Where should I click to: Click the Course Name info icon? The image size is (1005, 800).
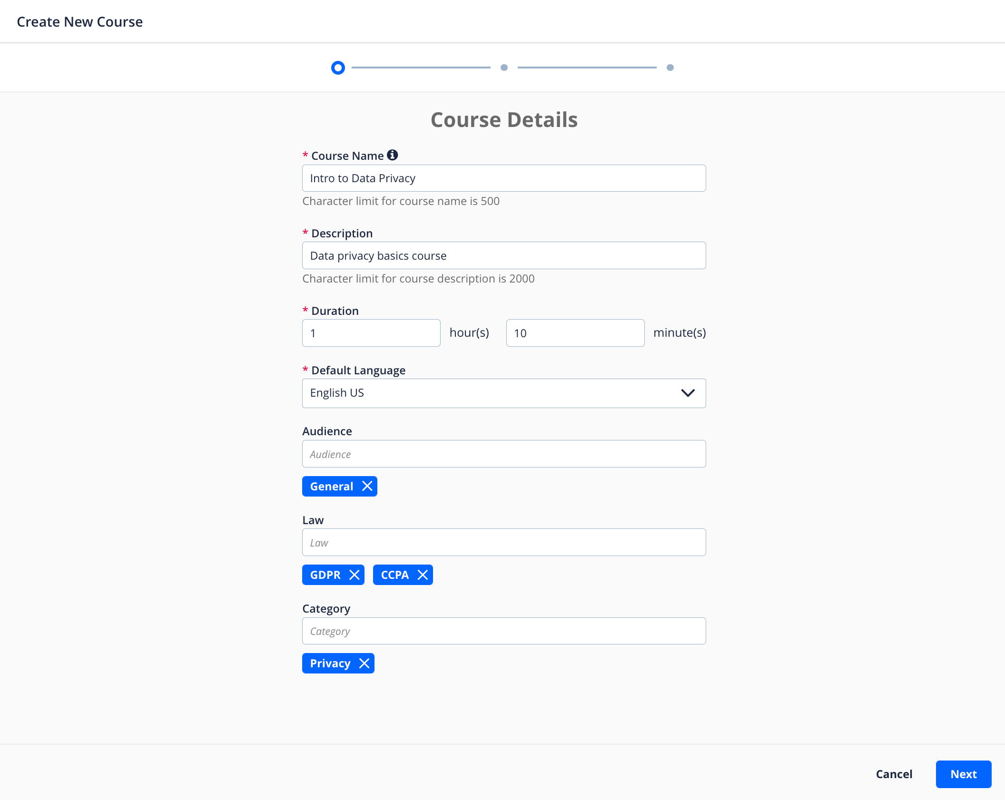[x=392, y=155]
